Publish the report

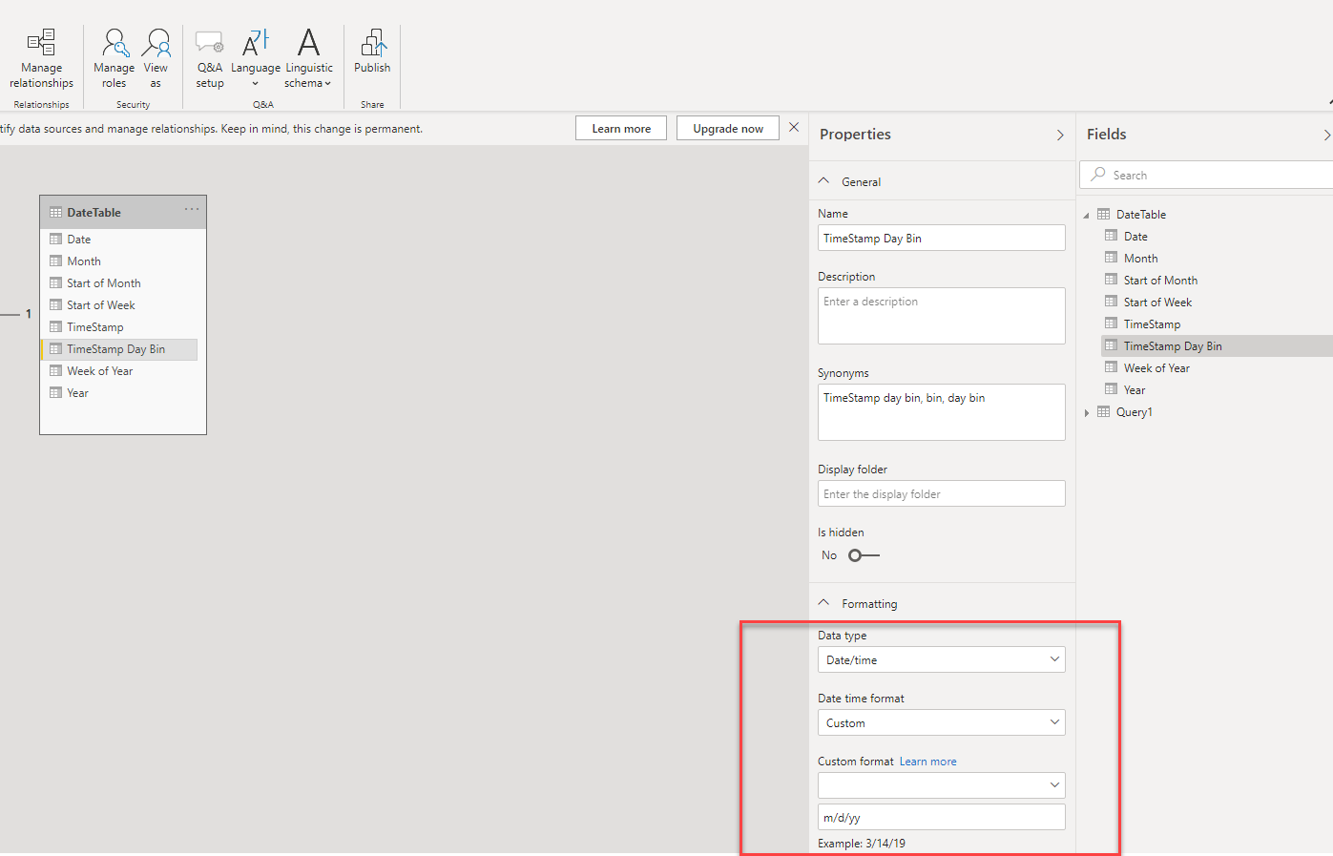coord(372,52)
